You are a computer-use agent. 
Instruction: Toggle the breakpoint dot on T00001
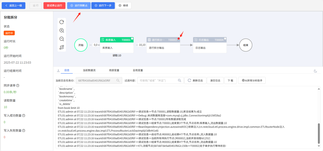point(132,38)
